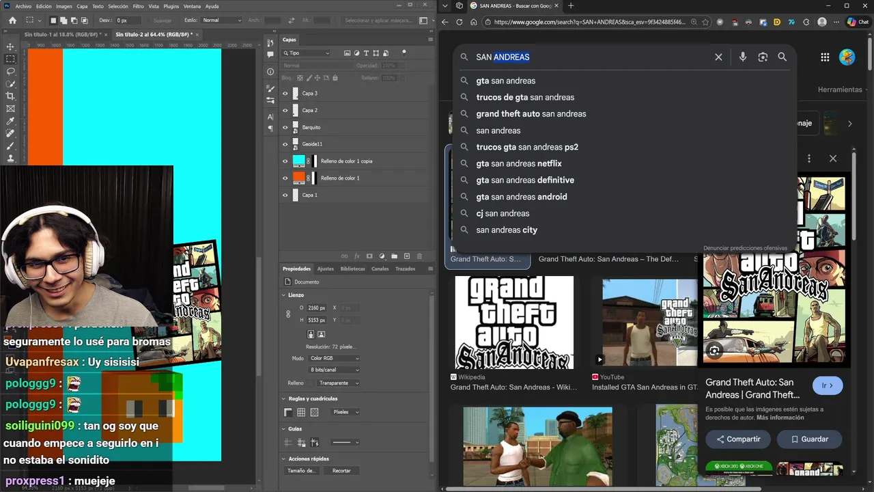The height and width of the screenshot is (492, 874).
Task: Switch to the Ajustes tab
Action: pyautogui.click(x=326, y=269)
